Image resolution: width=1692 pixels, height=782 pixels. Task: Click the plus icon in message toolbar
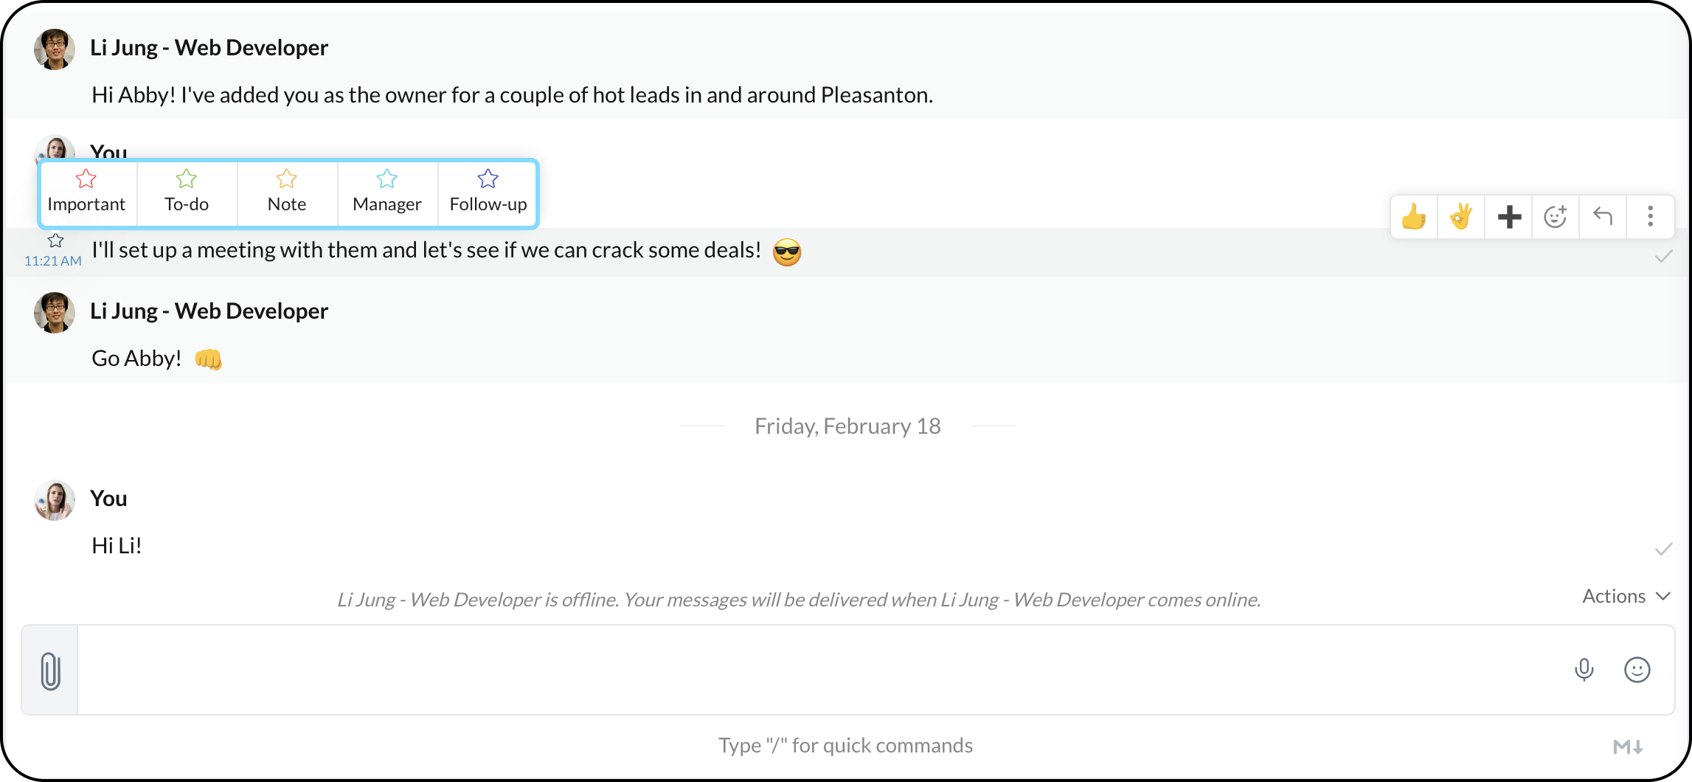(x=1509, y=217)
